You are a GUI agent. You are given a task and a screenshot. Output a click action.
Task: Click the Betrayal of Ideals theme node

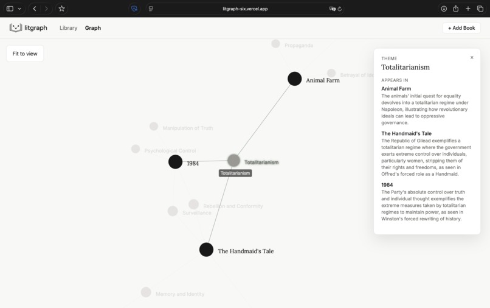(331, 74)
